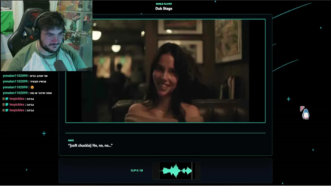Click the white playhead line on the waveform

tap(192, 171)
